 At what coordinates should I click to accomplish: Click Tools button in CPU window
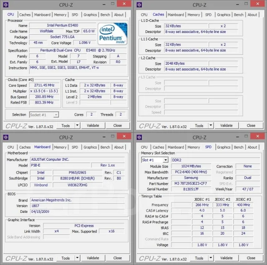click(x=66, y=126)
